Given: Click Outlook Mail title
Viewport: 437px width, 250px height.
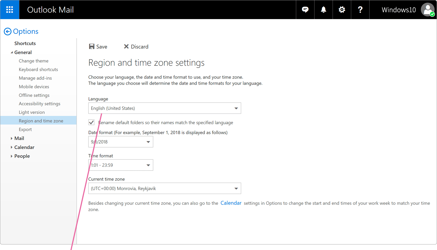Looking at the screenshot, I should pyautogui.click(x=51, y=10).
